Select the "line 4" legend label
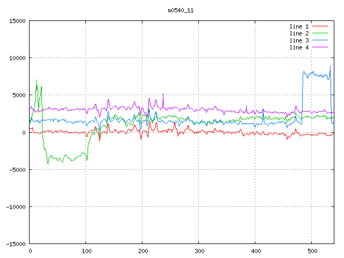Screen dimensions: 344x258 tap(299, 47)
